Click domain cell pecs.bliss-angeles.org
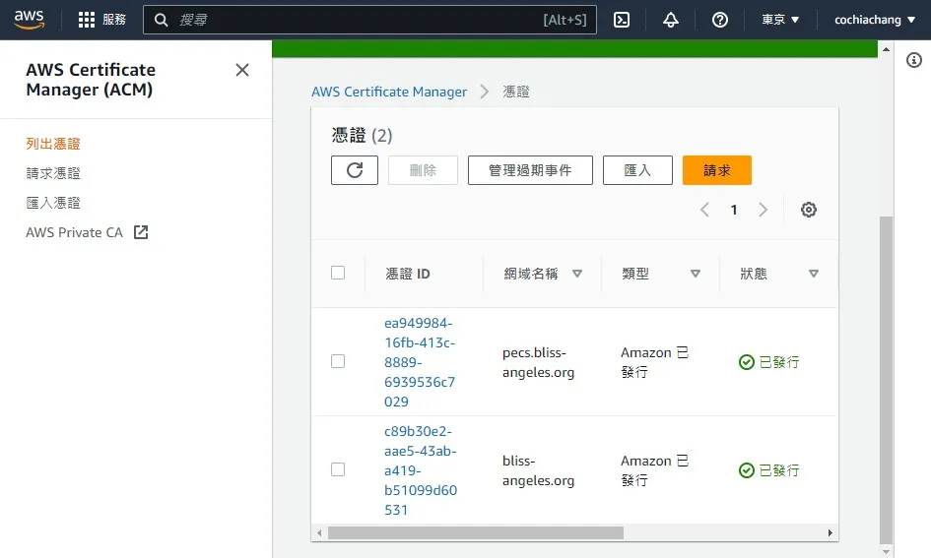Screen dimensions: 931x558 pyautogui.click(x=538, y=362)
